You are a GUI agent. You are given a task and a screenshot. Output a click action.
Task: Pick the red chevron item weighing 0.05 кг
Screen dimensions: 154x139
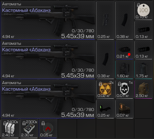click(48, 128)
